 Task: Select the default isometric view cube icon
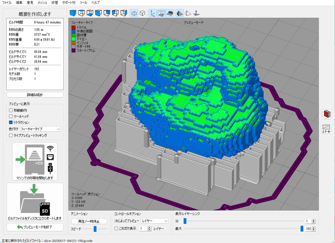(x=73, y=13)
